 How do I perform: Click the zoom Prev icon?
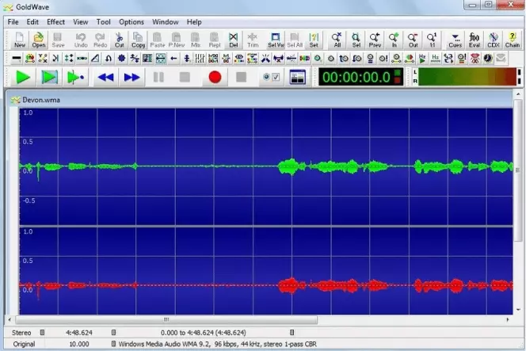[375, 40]
